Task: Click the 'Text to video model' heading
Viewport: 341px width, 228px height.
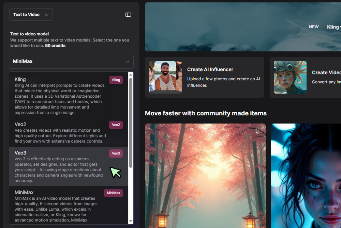Action: (29, 34)
